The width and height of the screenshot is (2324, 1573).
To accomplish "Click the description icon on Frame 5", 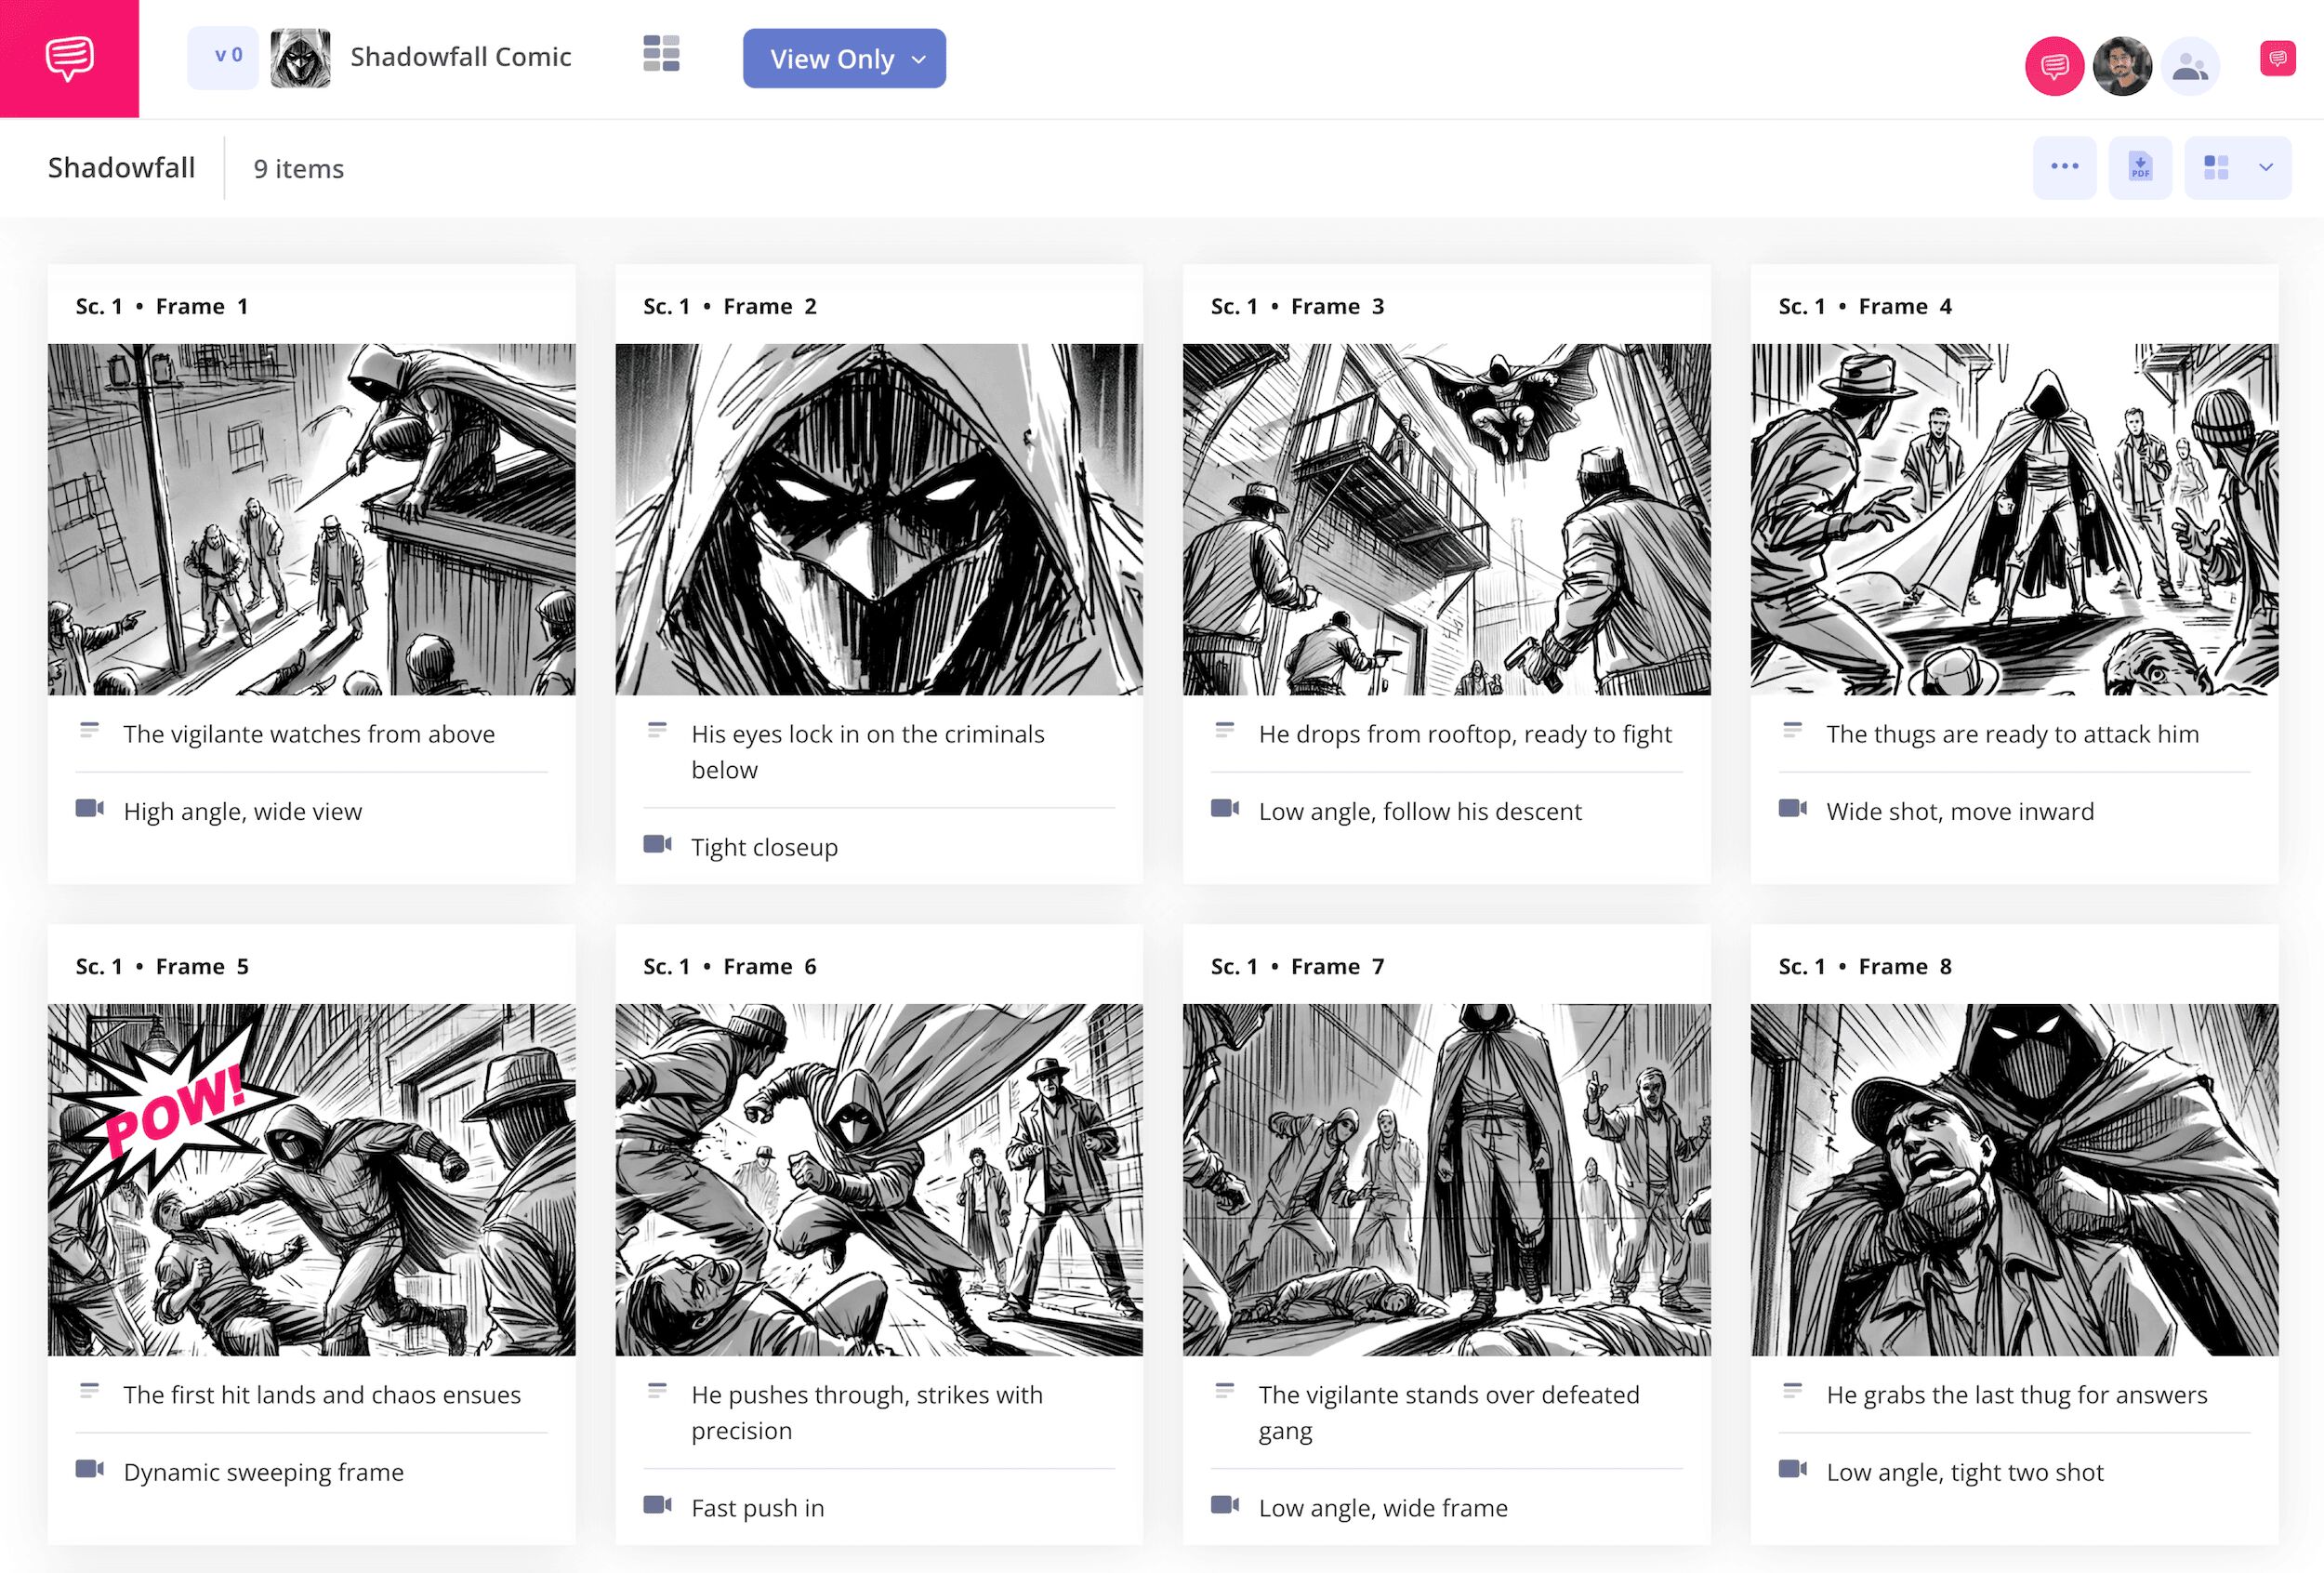I will [91, 1390].
